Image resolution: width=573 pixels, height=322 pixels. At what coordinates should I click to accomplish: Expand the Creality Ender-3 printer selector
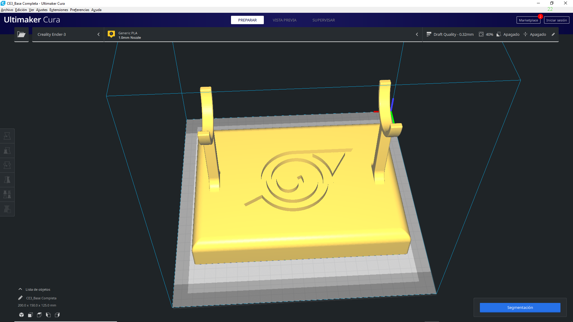(68, 34)
